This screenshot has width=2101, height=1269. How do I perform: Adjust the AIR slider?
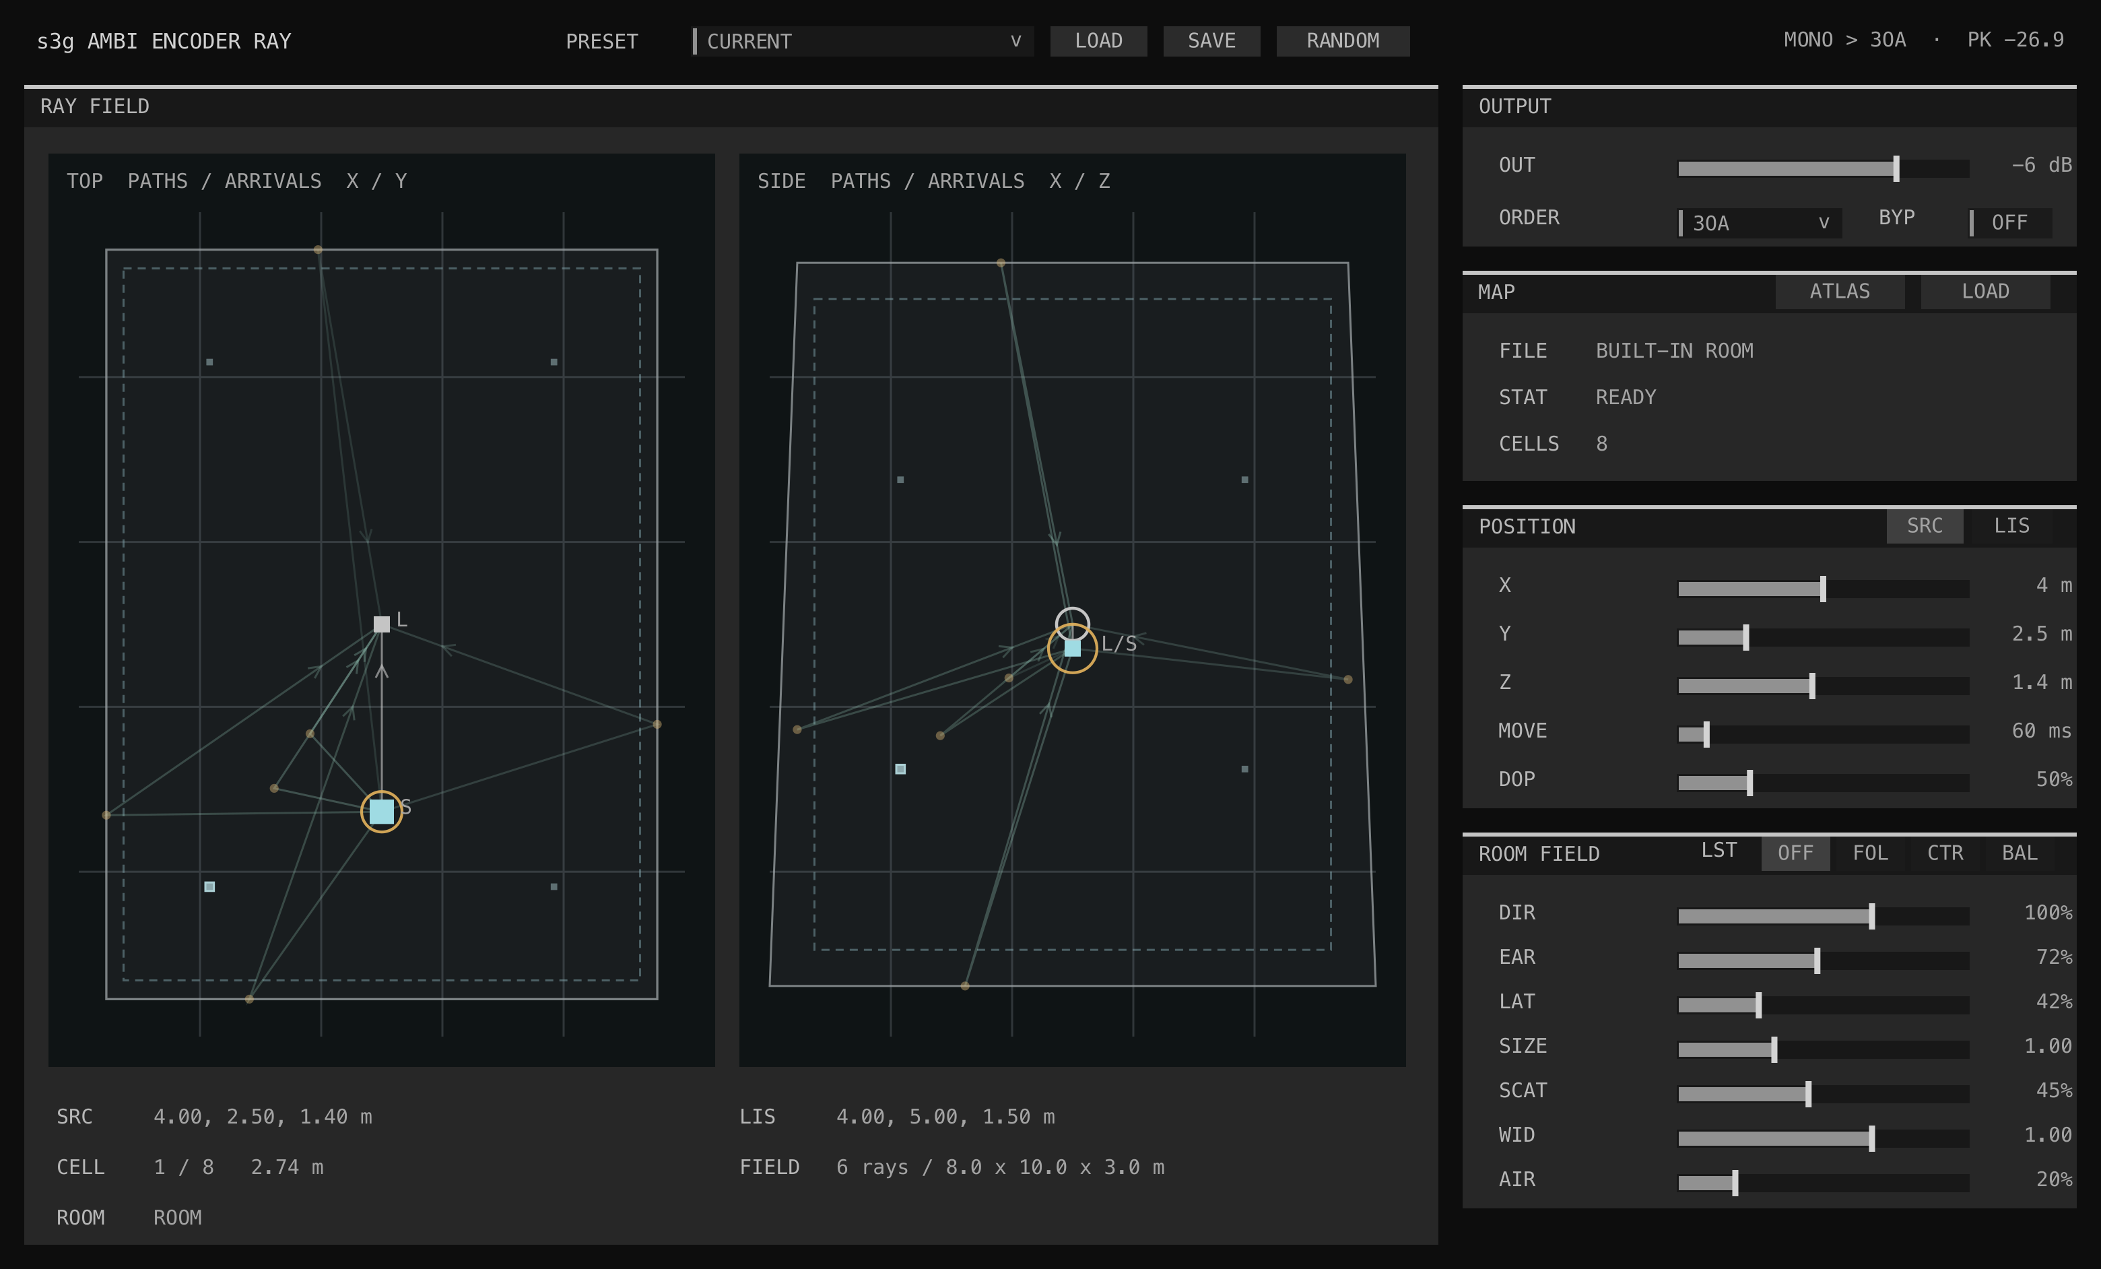pos(1823,1182)
